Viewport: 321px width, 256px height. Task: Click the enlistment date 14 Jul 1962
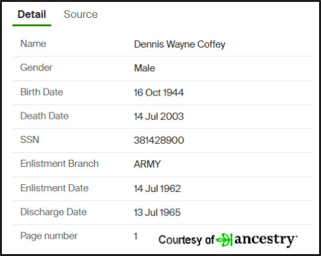pos(157,189)
